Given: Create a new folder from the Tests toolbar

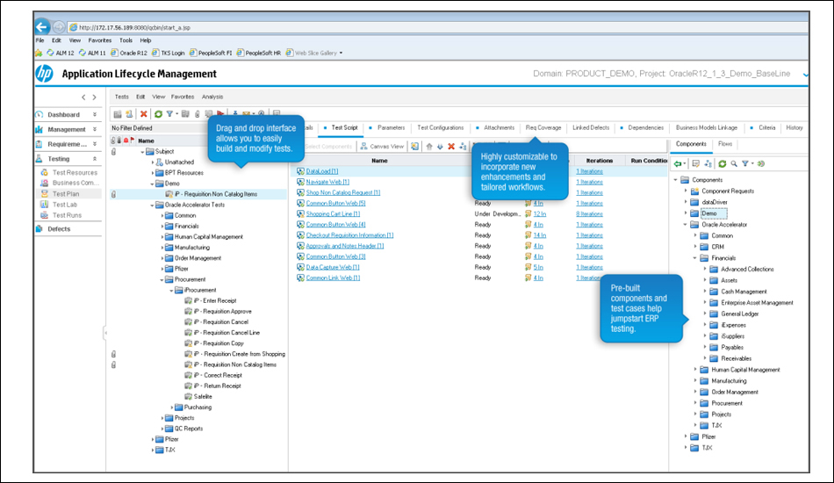Looking at the screenshot, I should coord(118,114).
